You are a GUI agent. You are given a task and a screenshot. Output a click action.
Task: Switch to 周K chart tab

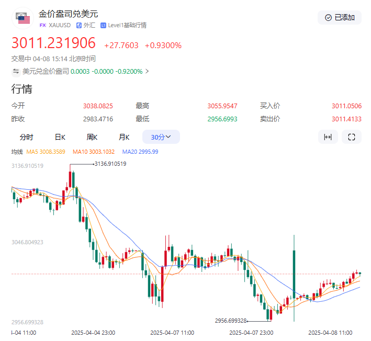point(92,137)
